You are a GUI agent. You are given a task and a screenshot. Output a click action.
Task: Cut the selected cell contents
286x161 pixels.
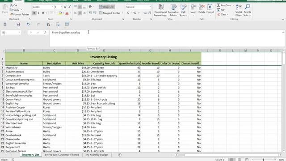14,5
